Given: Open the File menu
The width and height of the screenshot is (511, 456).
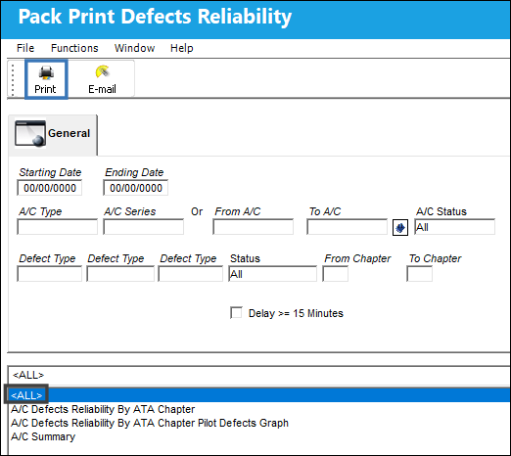Looking at the screenshot, I should pyautogui.click(x=25, y=48).
